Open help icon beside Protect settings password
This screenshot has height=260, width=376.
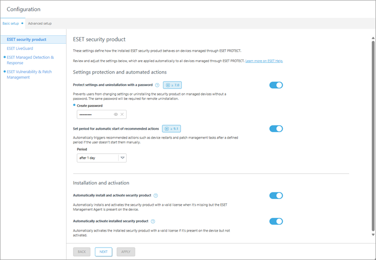[x=157, y=85]
